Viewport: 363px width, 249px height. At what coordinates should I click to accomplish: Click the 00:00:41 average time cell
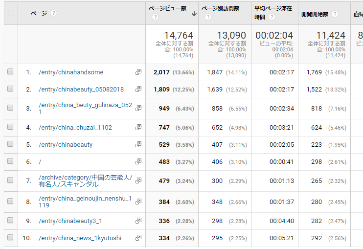[282, 162]
